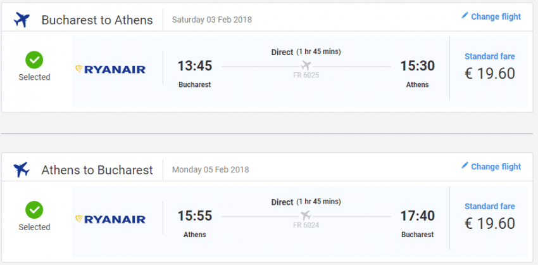Toggle green Selected checkmark on Bucharest-Athens flight

click(x=34, y=60)
